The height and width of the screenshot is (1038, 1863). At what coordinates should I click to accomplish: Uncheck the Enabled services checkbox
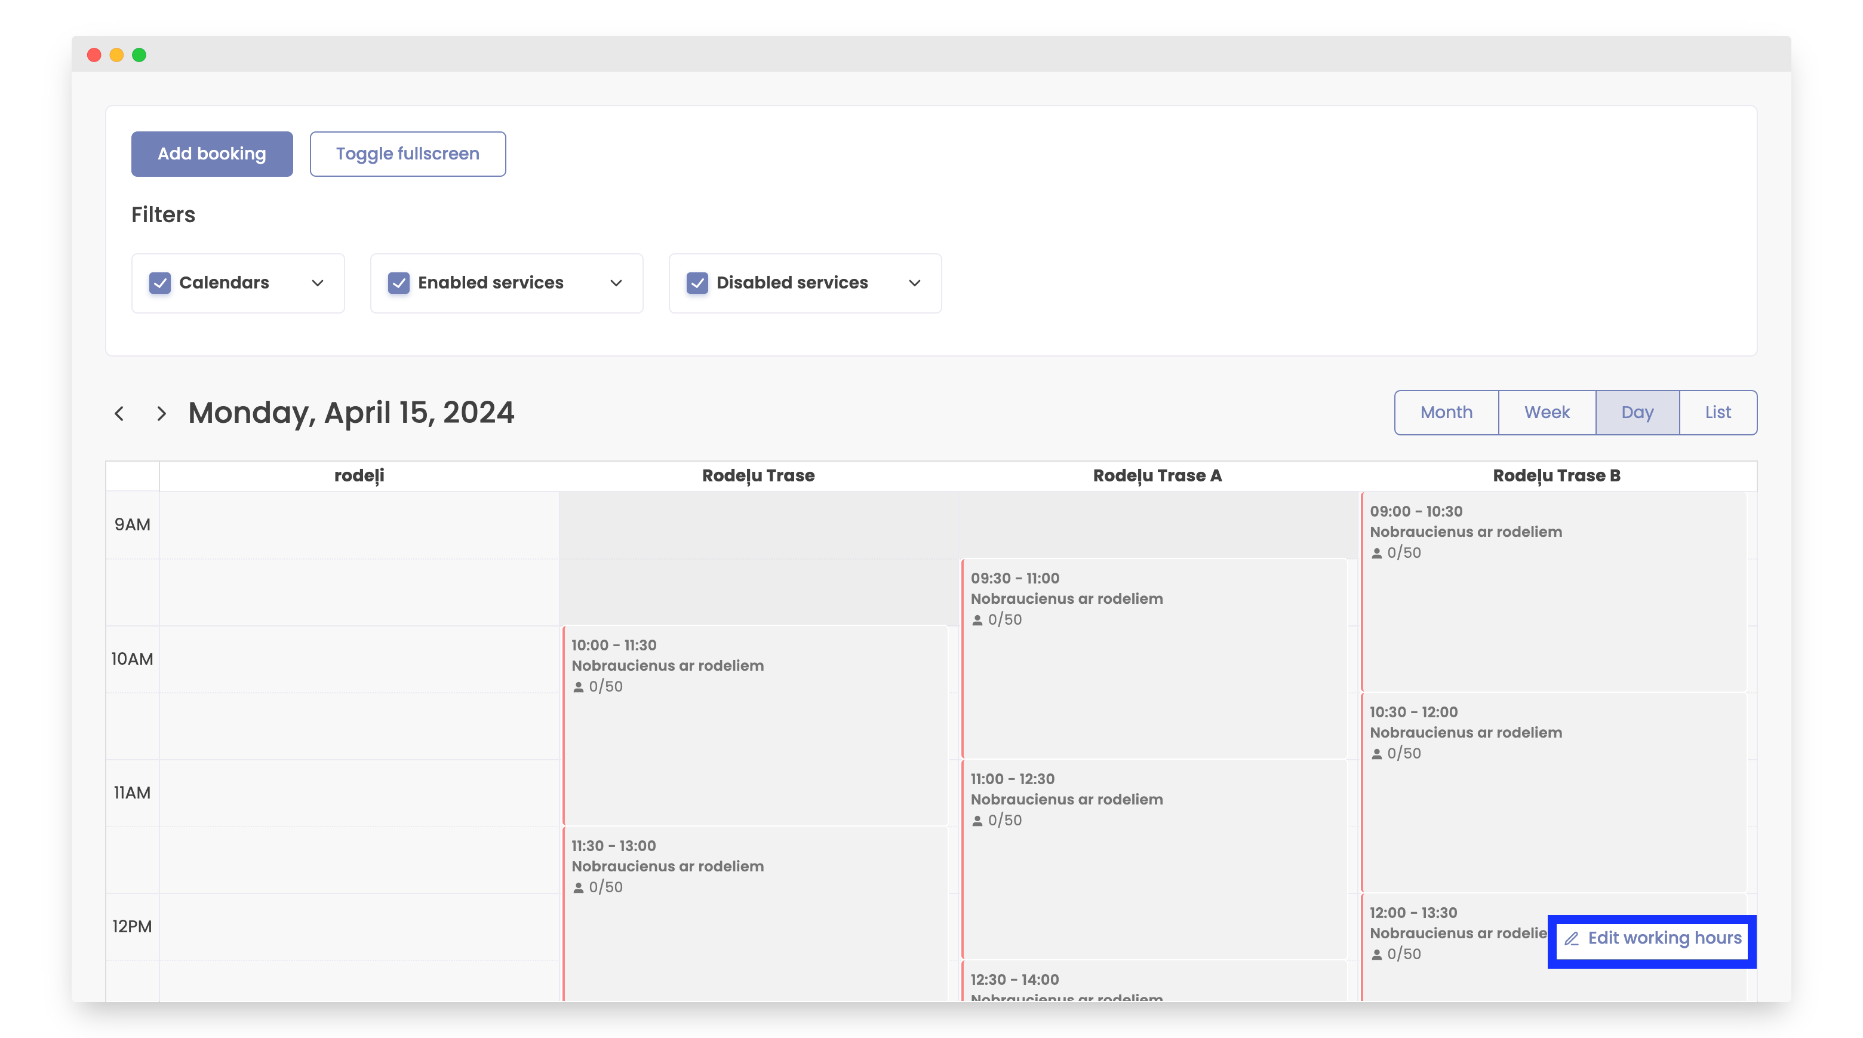[x=398, y=283]
